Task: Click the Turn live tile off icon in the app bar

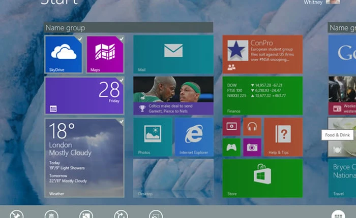Action: pos(121,214)
